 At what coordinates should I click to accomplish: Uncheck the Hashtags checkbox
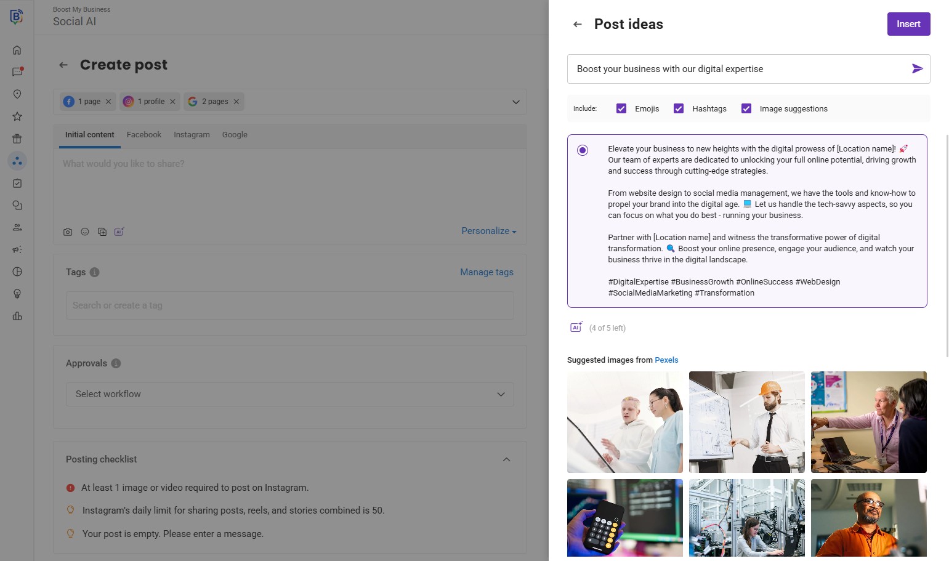click(679, 109)
